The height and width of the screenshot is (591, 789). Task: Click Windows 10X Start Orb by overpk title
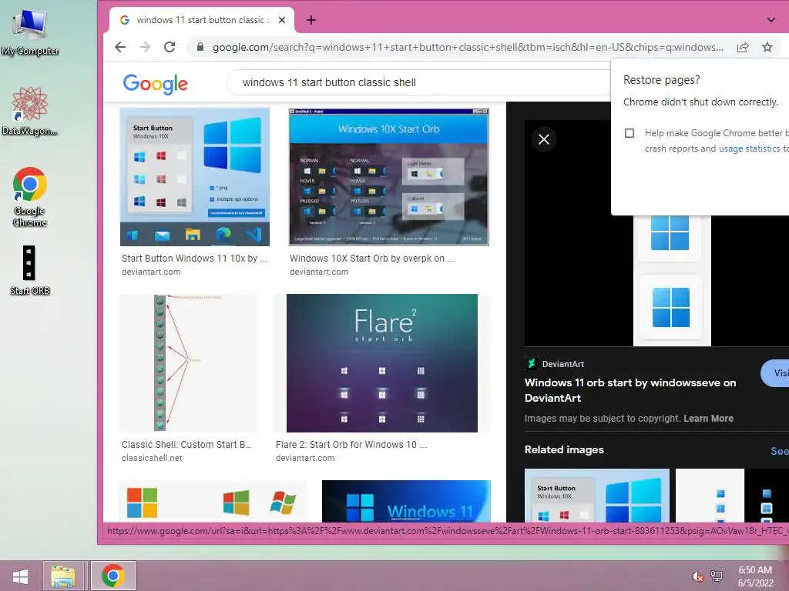click(x=372, y=259)
